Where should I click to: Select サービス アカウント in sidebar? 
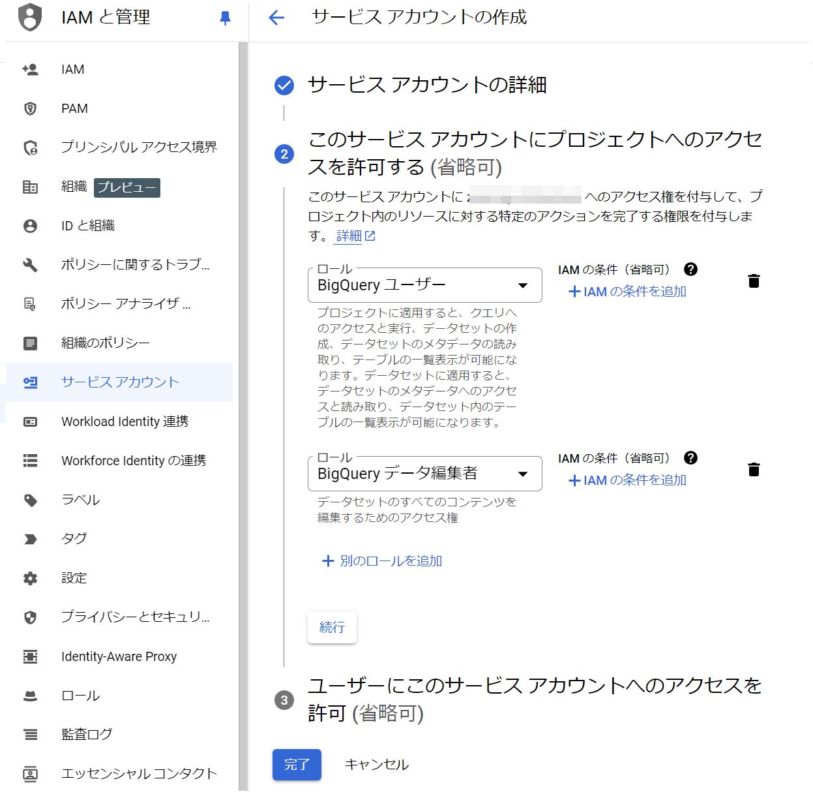coord(119,382)
